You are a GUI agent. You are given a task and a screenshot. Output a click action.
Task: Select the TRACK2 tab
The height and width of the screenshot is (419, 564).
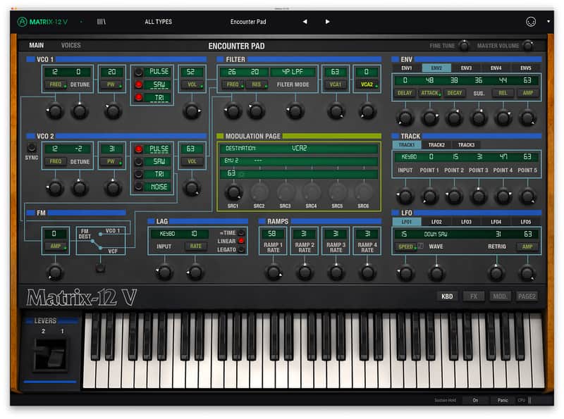(x=436, y=145)
